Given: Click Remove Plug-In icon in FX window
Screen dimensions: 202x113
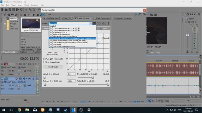Looking at the screenshot, I should (140, 14).
